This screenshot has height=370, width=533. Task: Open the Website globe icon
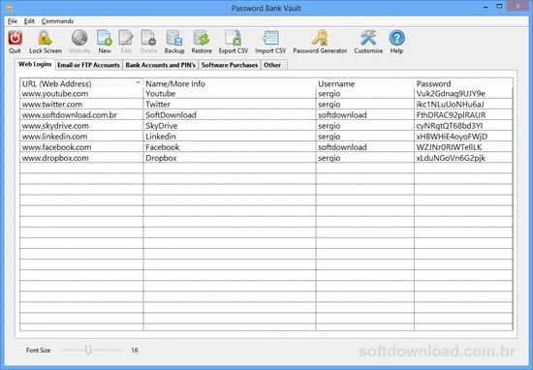pos(79,38)
